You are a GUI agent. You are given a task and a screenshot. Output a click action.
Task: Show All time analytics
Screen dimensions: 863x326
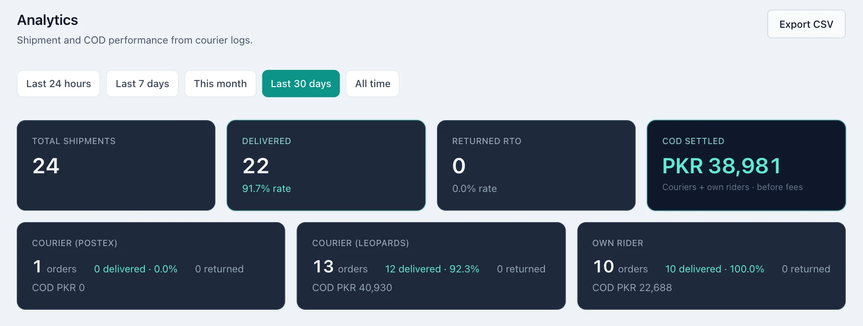373,84
